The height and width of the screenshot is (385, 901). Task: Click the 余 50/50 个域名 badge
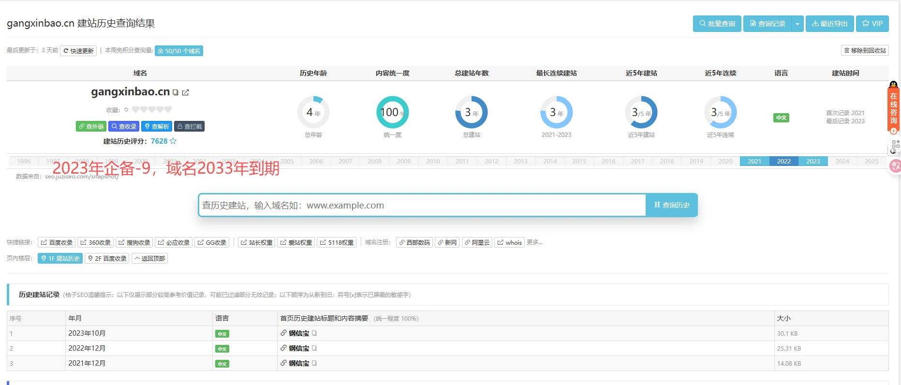[x=179, y=51]
